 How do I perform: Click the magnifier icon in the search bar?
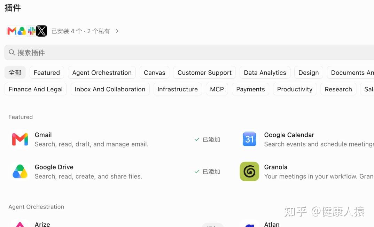coord(12,52)
